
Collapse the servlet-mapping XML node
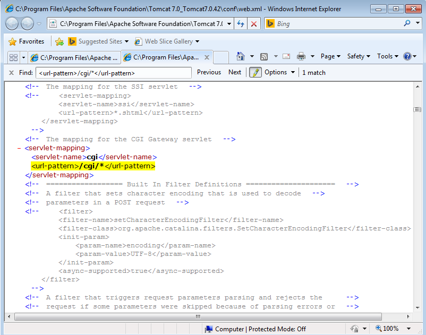[19, 148]
